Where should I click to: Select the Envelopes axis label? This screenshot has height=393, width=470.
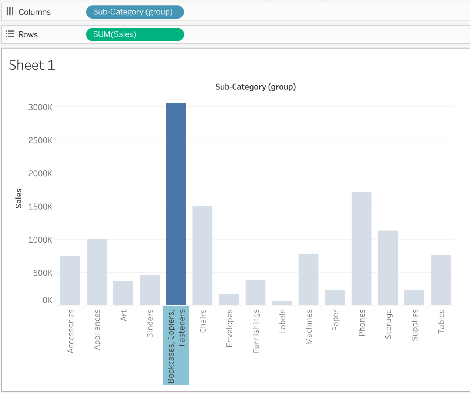(x=229, y=328)
